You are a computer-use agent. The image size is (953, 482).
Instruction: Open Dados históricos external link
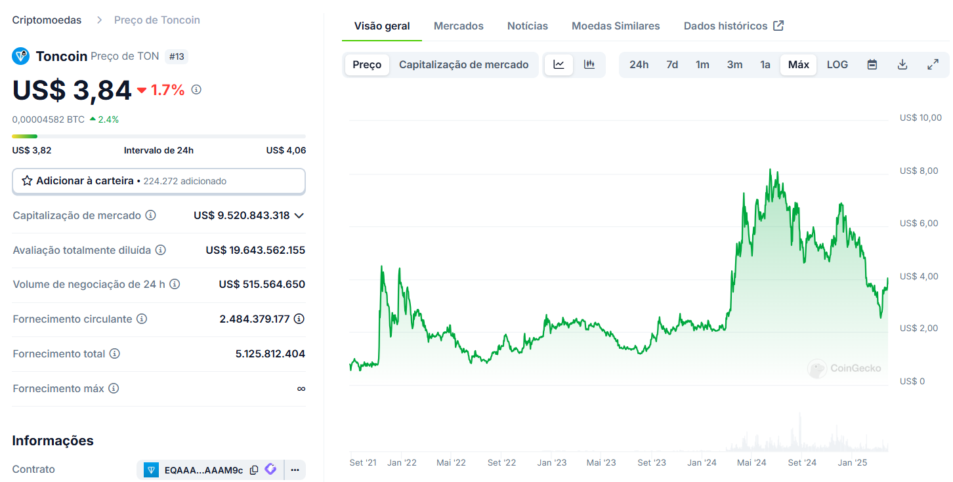pyautogui.click(x=734, y=26)
